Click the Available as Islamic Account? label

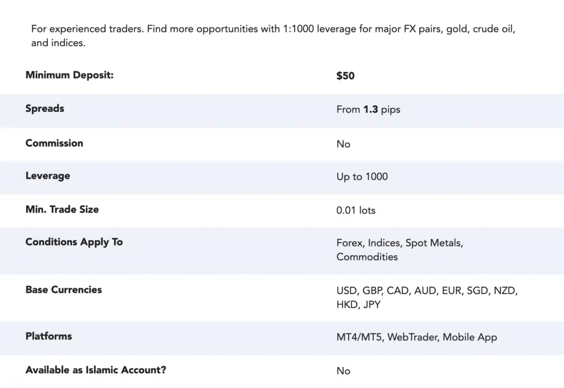click(x=96, y=370)
